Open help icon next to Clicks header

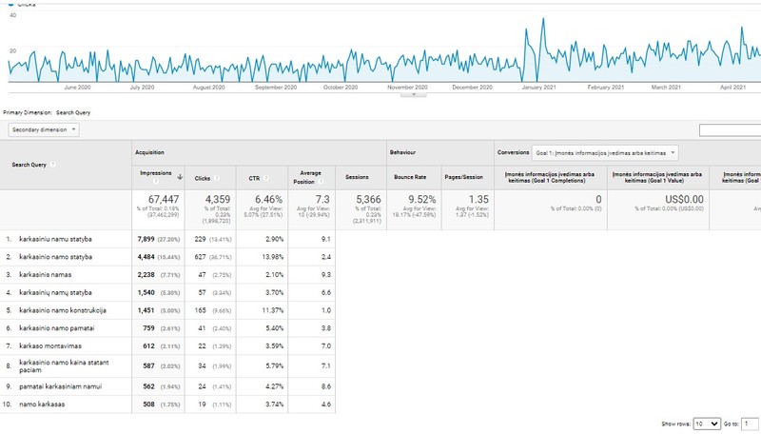[x=217, y=178]
